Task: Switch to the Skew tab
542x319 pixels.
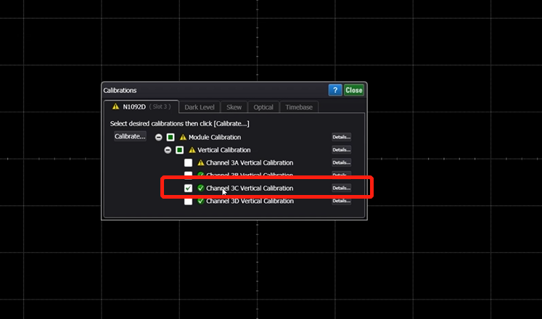Action: click(x=234, y=107)
